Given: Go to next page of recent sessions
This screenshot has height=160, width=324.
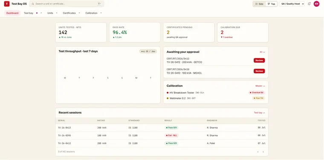Looking at the screenshot, I should click(x=263, y=152).
